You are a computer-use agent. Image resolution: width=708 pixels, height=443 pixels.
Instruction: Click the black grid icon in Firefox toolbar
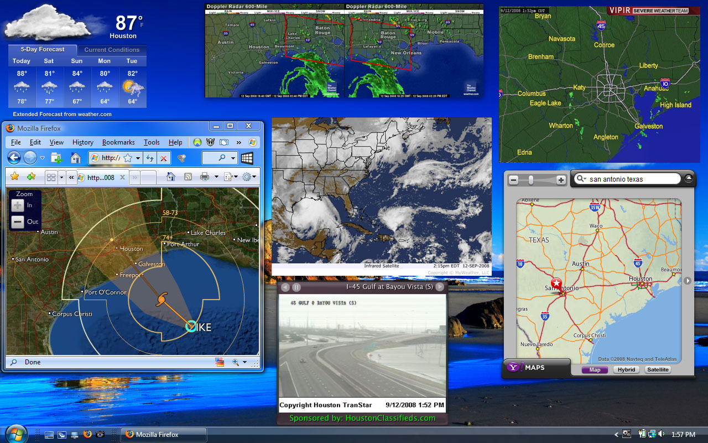tap(247, 158)
